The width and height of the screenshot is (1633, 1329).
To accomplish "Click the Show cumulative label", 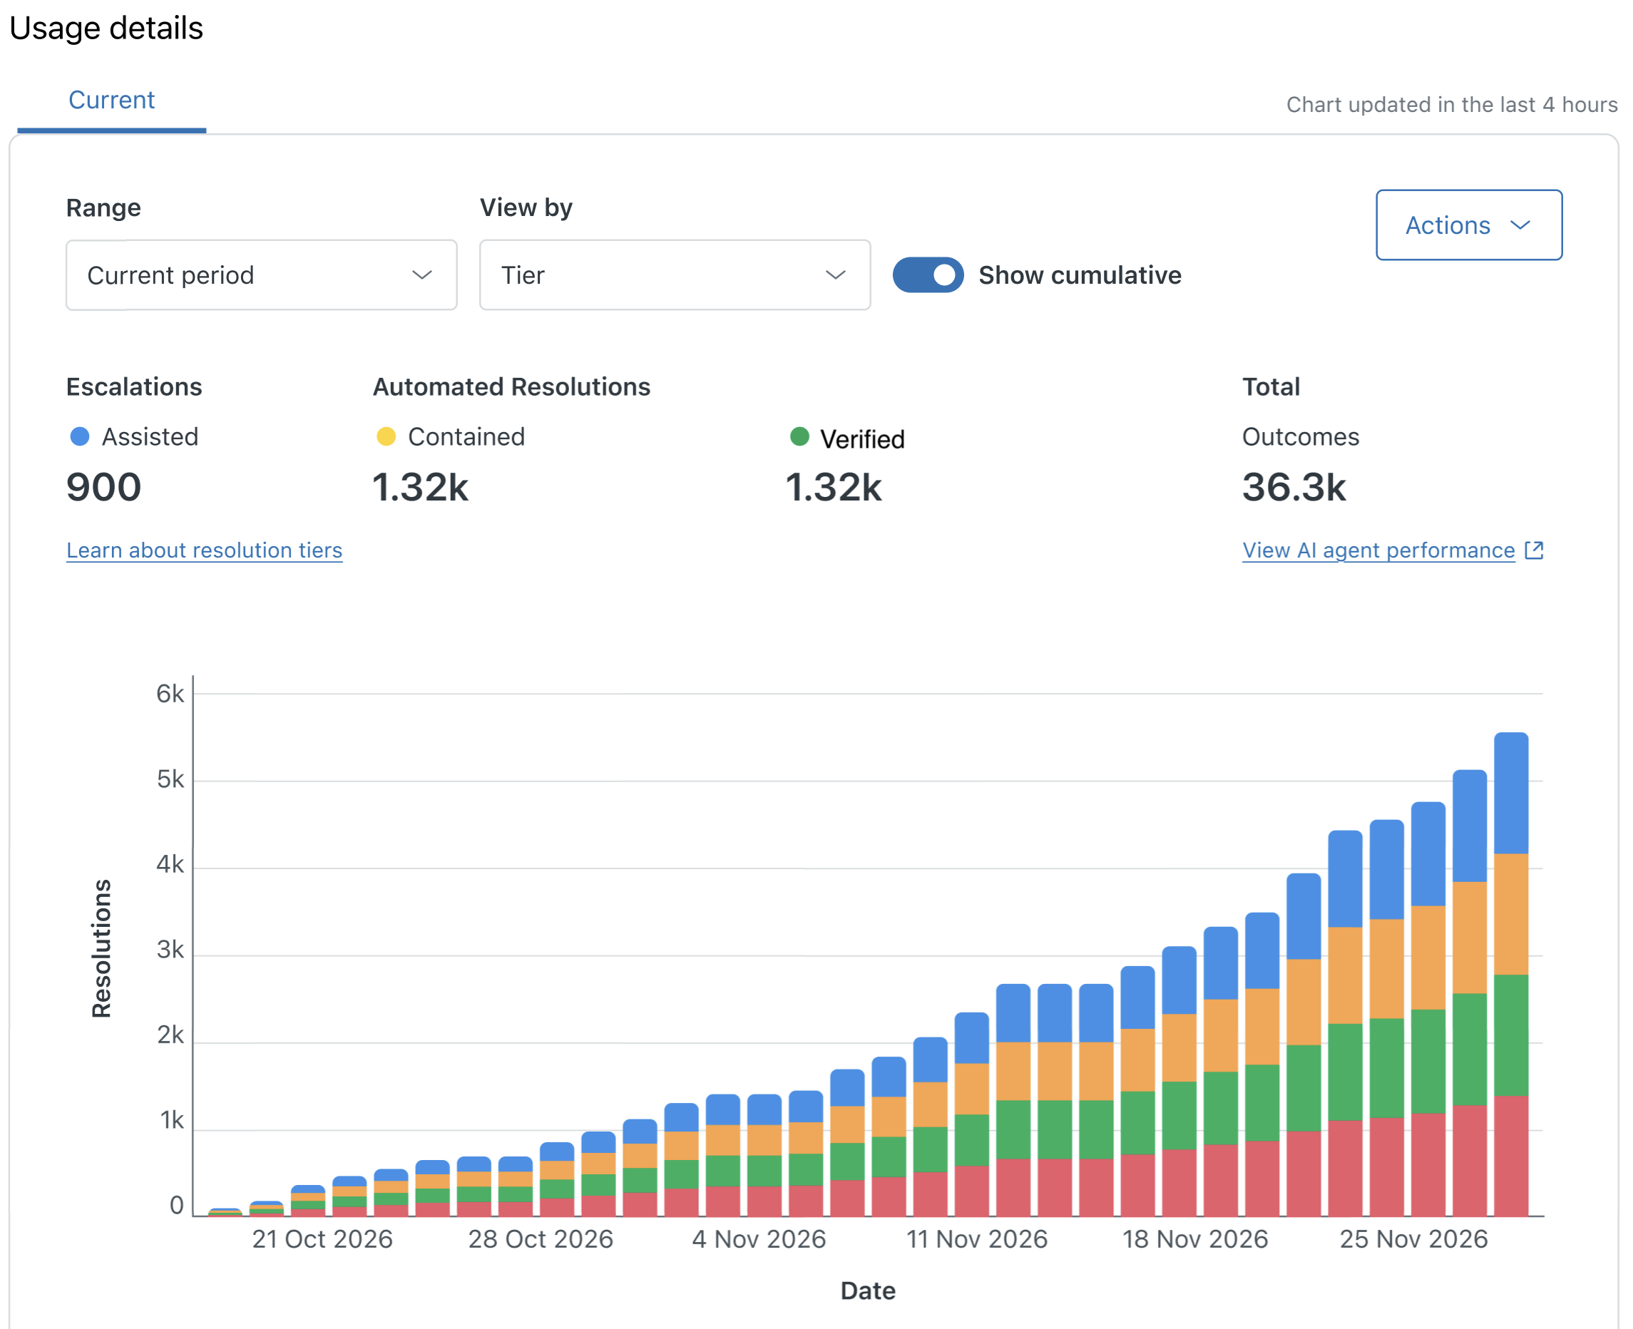I will point(1080,274).
